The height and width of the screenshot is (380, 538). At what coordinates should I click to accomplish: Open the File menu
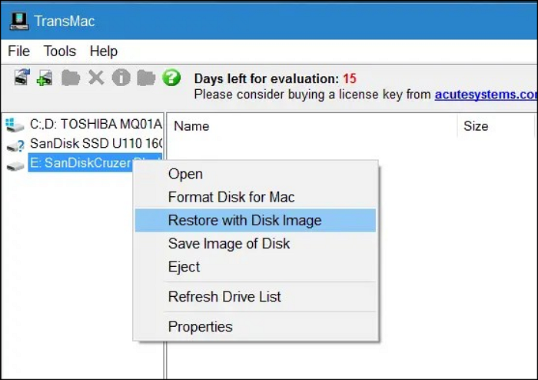pyautogui.click(x=18, y=52)
